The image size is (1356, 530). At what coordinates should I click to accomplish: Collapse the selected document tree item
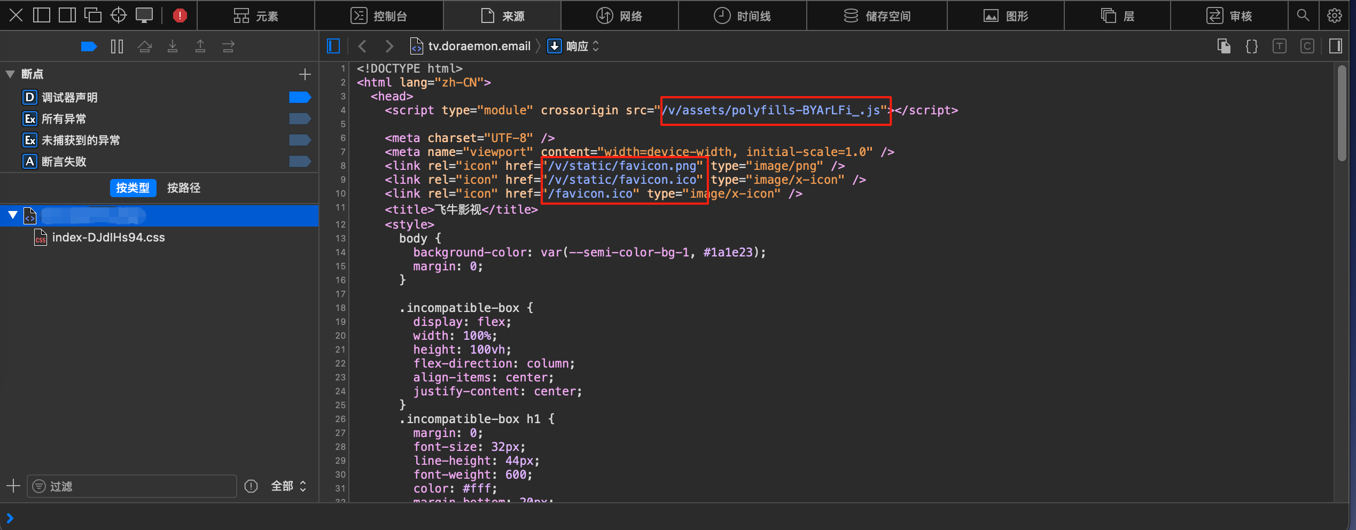click(x=13, y=216)
